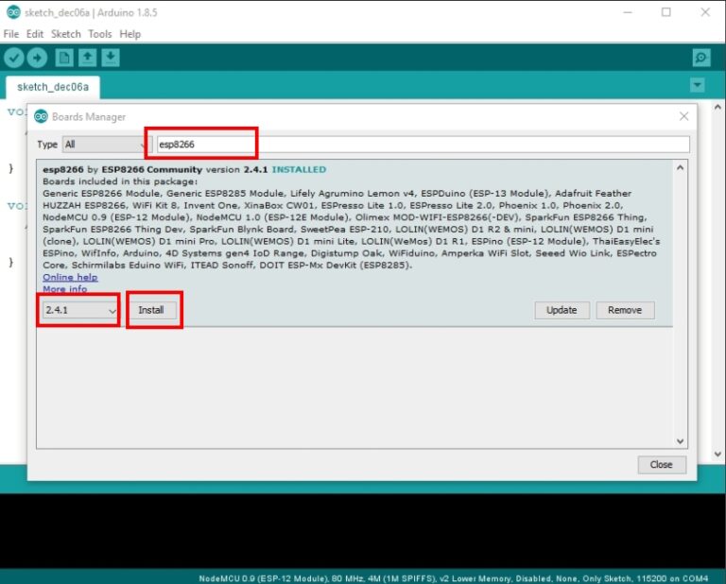Close Boards Manager with the X

(683, 116)
